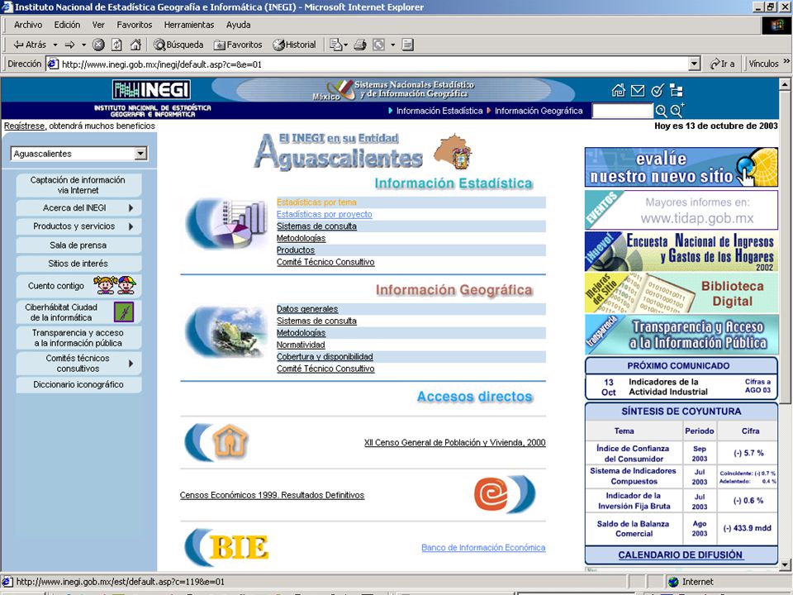The height and width of the screenshot is (595, 793).
Task: Open the Archivo menu
Action: coord(28,25)
